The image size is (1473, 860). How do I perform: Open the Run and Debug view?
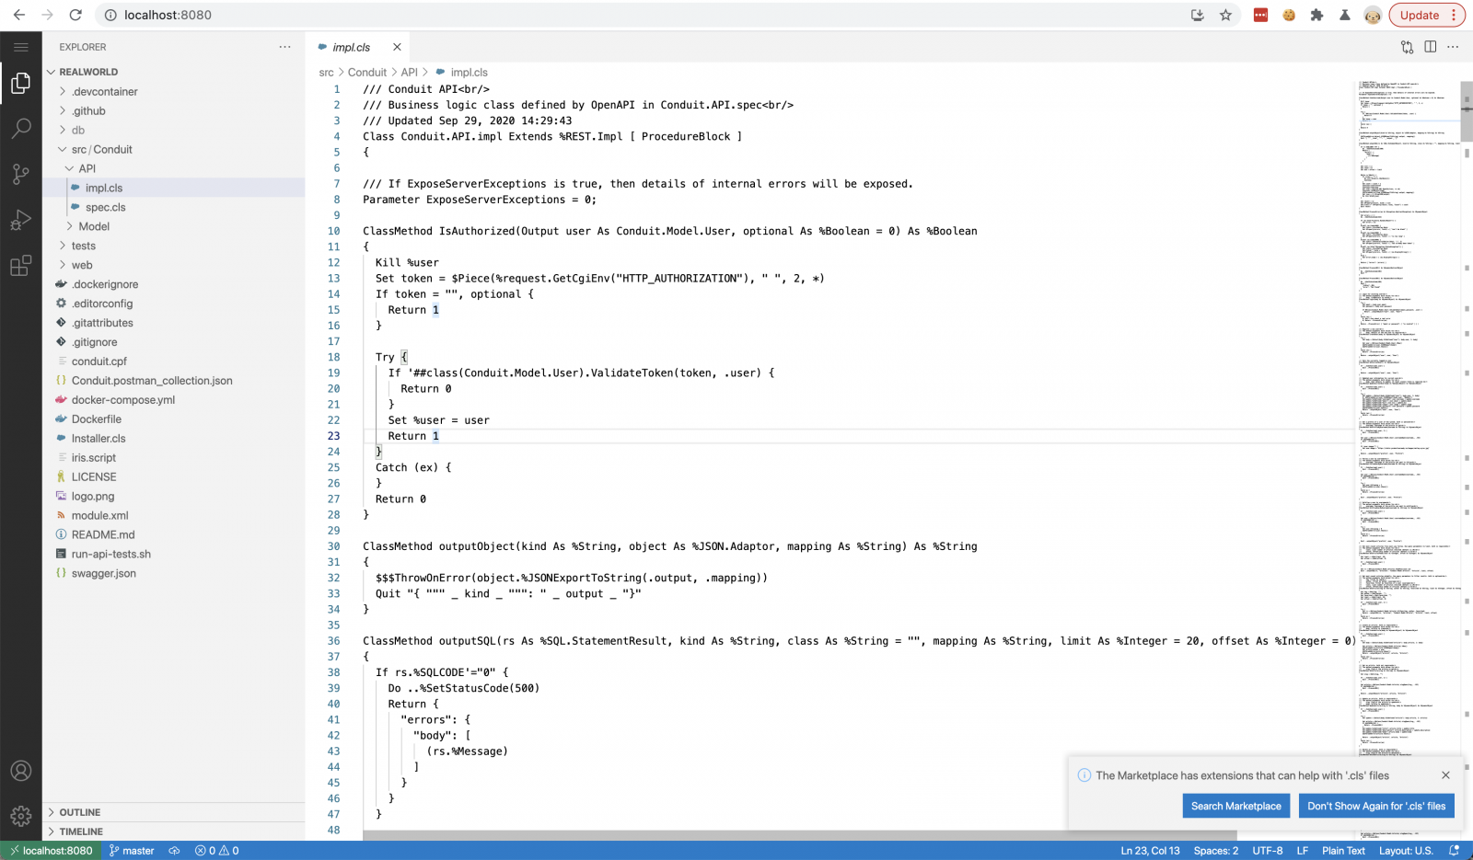(x=20, y=221)
